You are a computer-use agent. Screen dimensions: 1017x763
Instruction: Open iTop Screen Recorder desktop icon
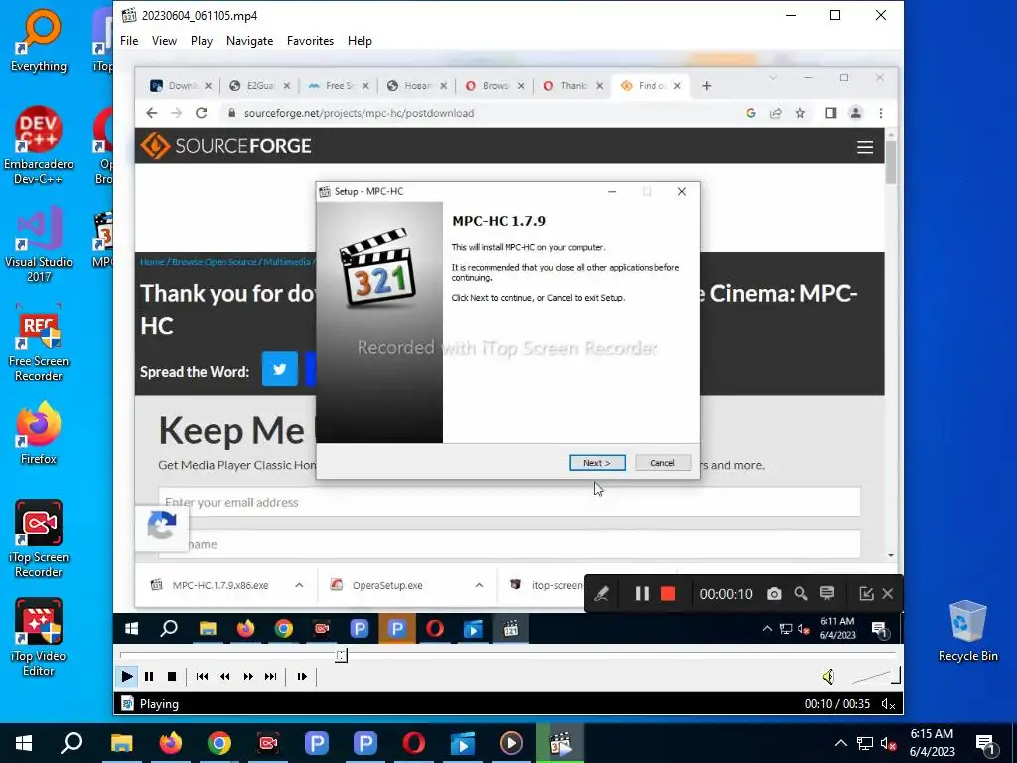[x=39, y=539]
